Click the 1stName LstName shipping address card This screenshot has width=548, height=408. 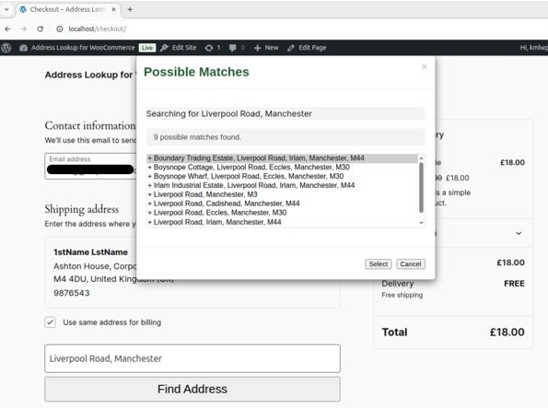[x=192, y=273]
